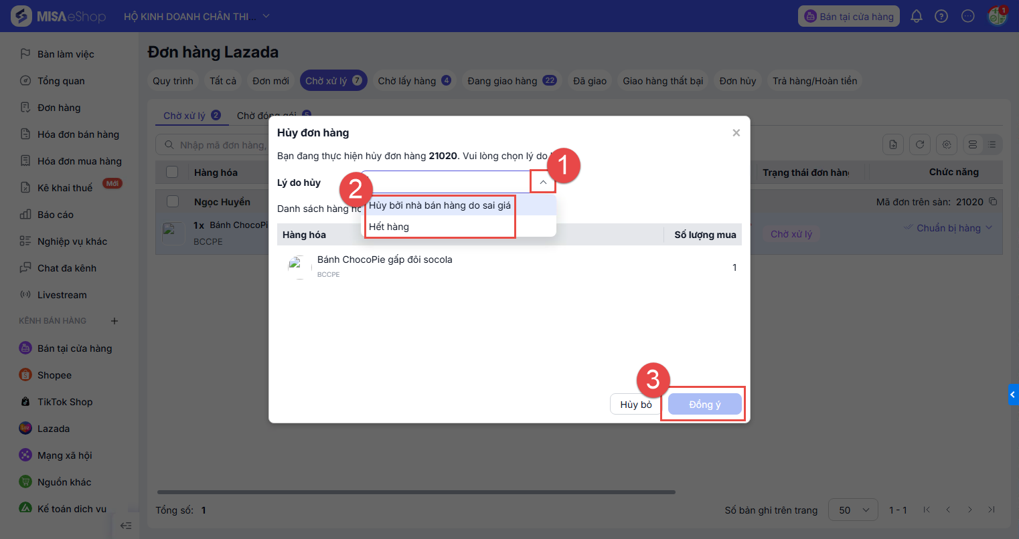Image resolution: width=1019 pixels, height=539 pixels.
Task: Go to the next page arrow
Action: (969, 510)
